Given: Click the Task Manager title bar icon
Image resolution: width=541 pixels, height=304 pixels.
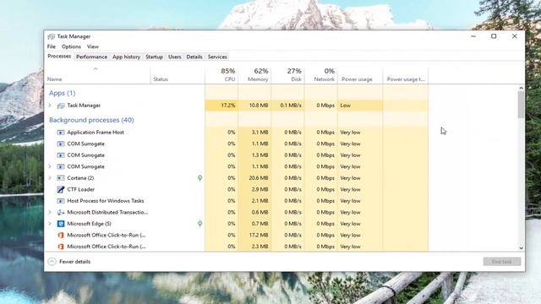Looking at the screenshot, I should (52, 36).
